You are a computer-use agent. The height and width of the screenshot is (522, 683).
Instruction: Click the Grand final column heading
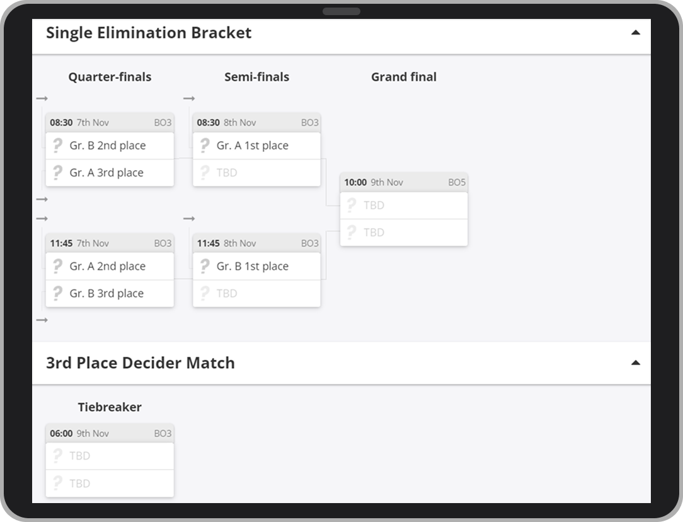point(403,77)
